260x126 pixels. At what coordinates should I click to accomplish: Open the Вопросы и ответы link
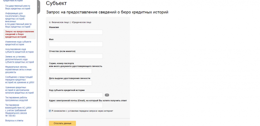14,120
